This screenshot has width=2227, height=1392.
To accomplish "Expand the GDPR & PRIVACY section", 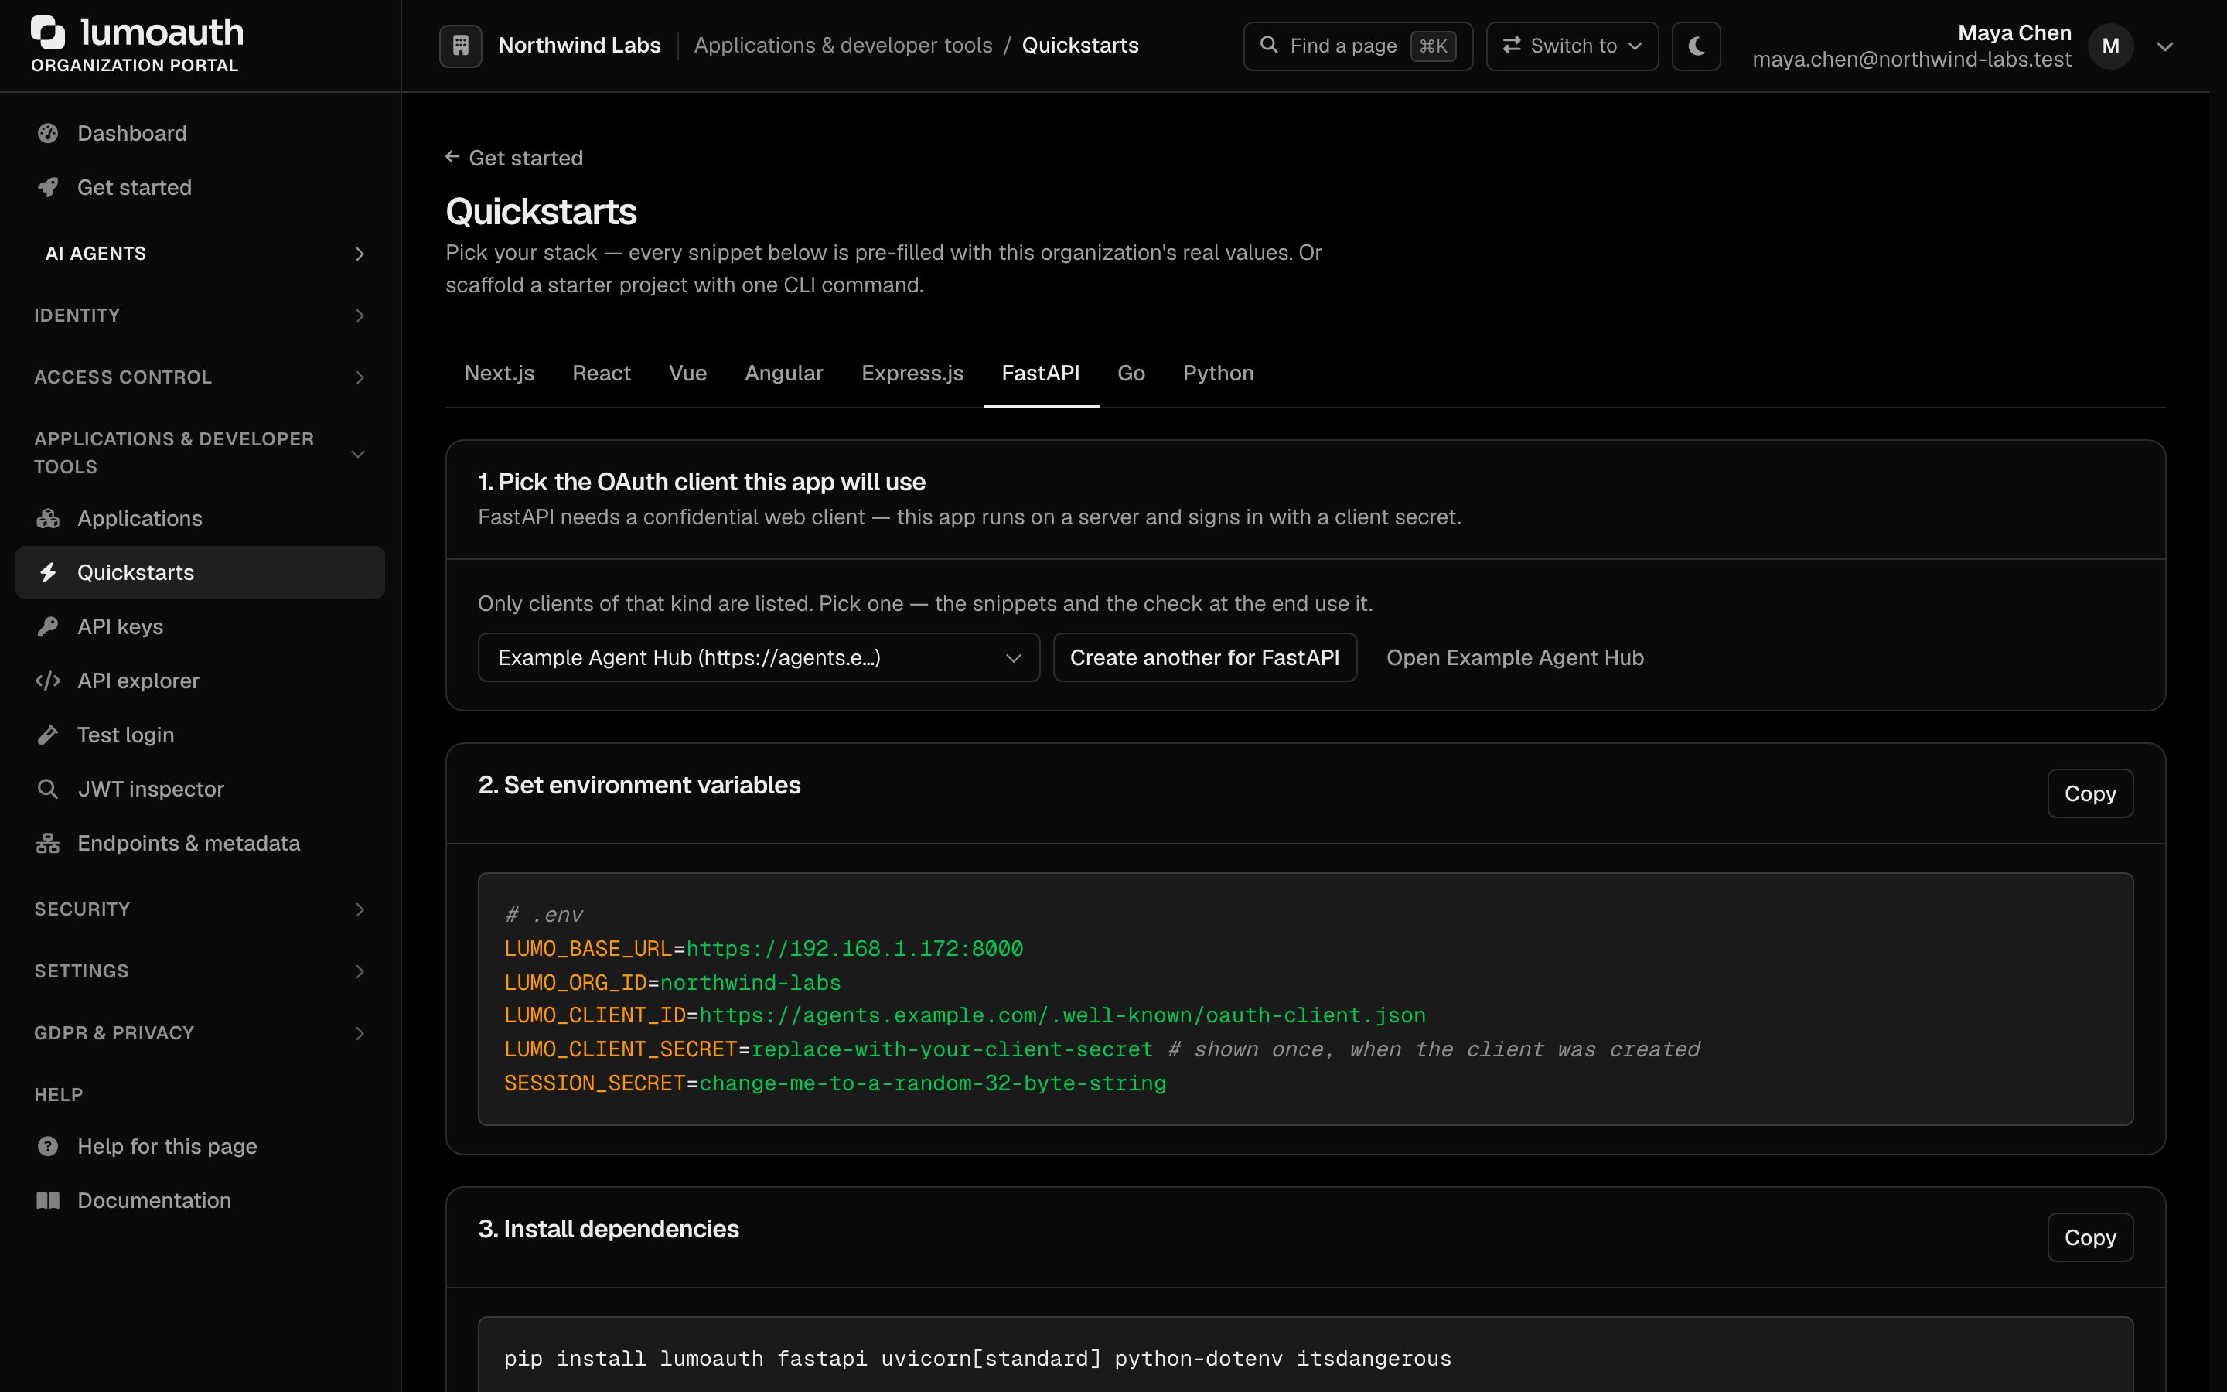I will click(200, 1033).
